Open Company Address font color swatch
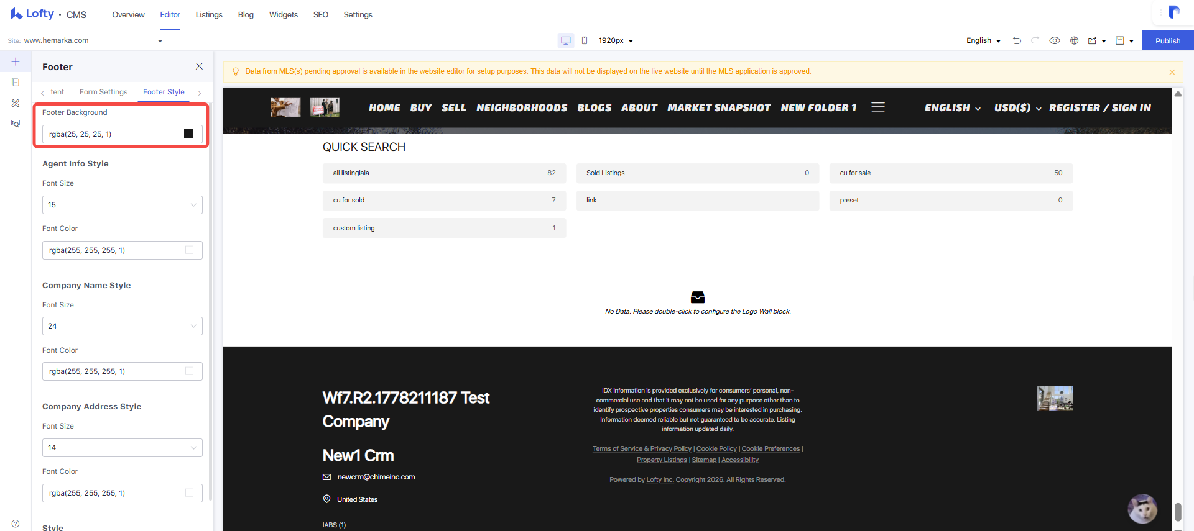Screen dimensions: 1194x531 point(189,492)
